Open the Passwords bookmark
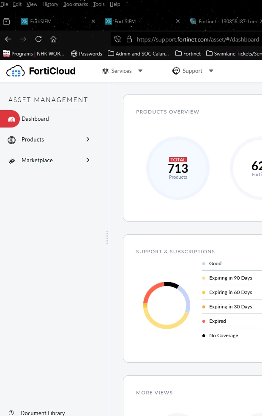This screenshot has height=416, width=262. (87, 54)
